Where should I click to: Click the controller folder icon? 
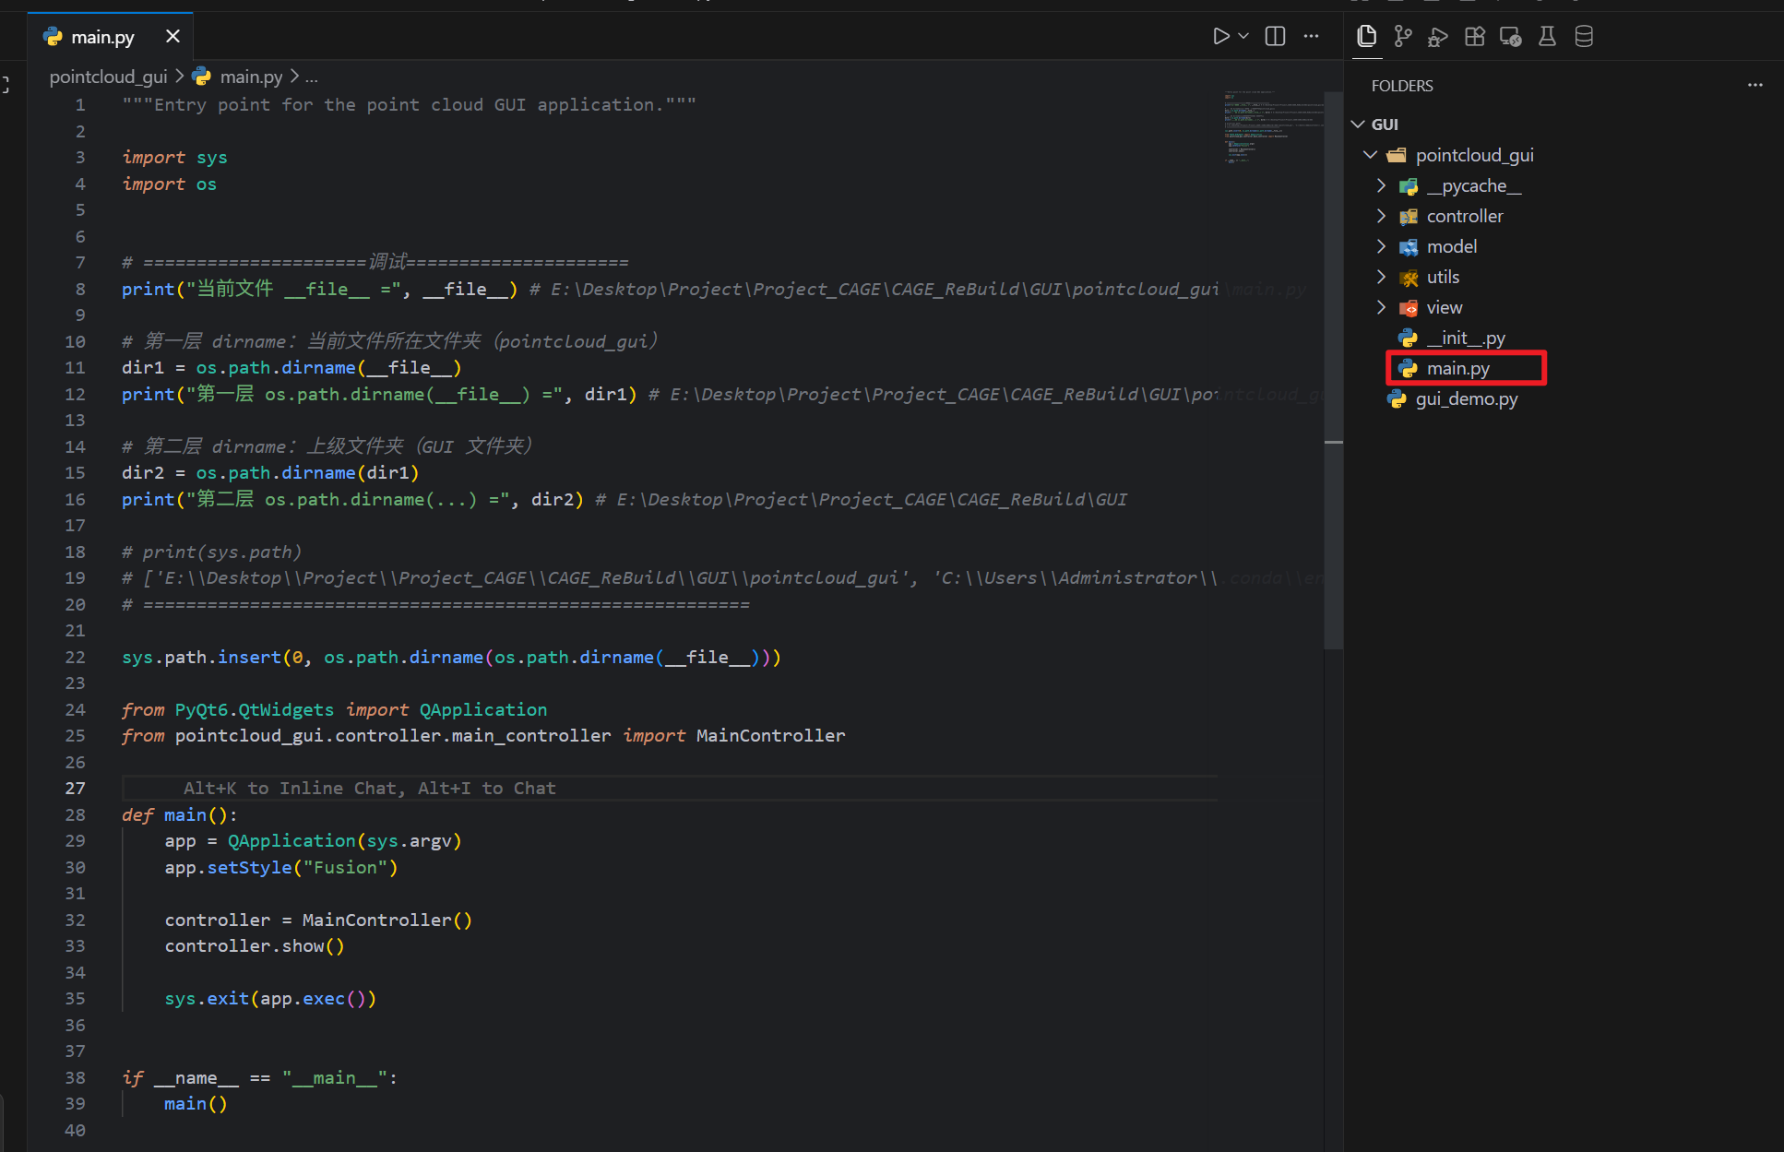pos(1409,217)
